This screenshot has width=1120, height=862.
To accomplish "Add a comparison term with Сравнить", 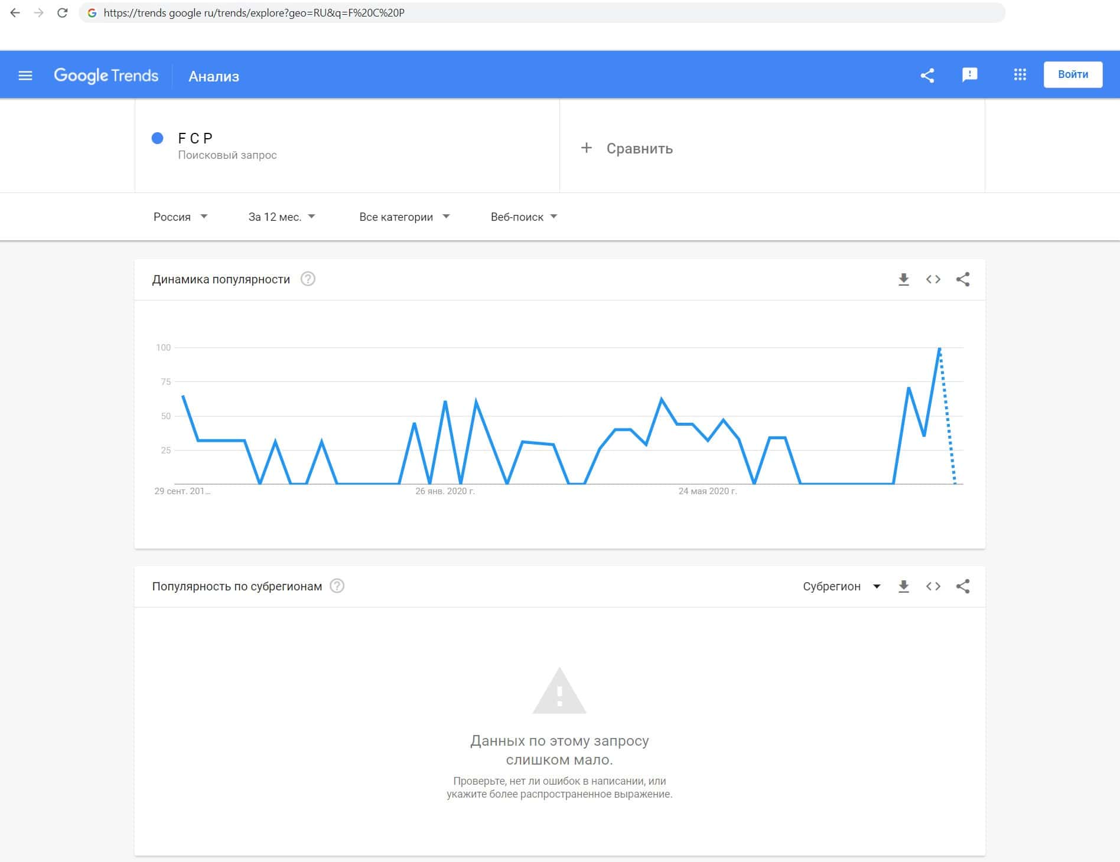I will pyautogui.click(x=640, y=148).
